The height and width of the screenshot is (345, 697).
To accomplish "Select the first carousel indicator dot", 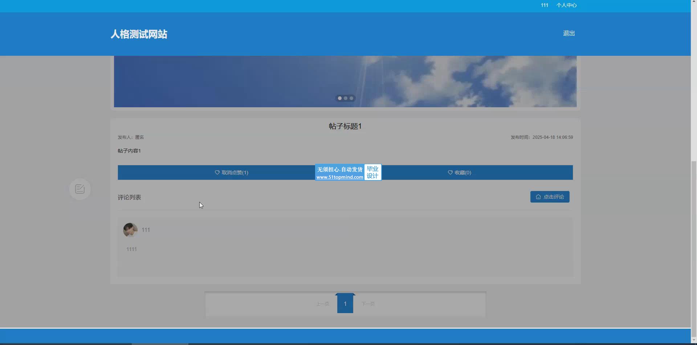I will 340,98.
